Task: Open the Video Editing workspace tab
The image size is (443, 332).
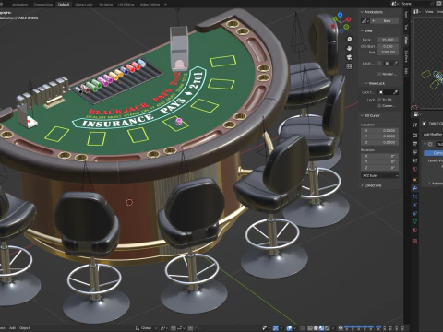Action: [150, 5]
